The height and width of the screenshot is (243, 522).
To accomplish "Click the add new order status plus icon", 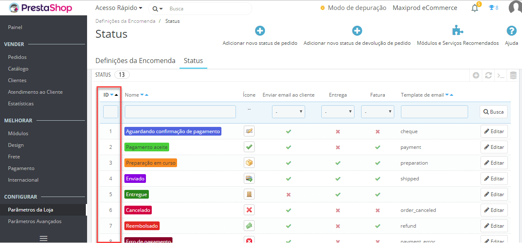I will click(260, 31).
